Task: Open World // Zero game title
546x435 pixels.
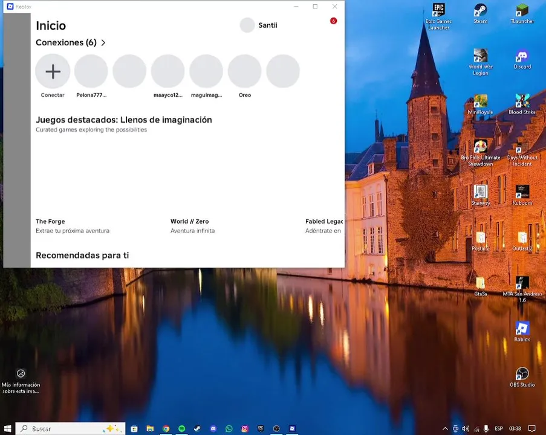Action: [189, 221]
